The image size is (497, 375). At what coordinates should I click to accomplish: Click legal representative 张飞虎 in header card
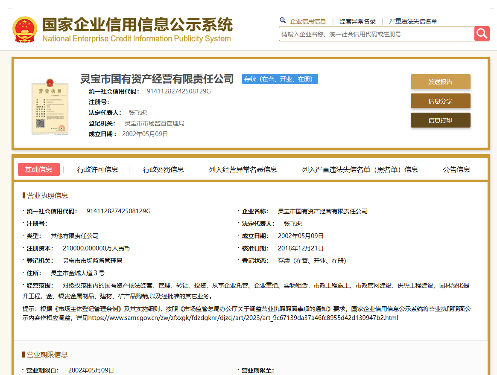point(138,113)
